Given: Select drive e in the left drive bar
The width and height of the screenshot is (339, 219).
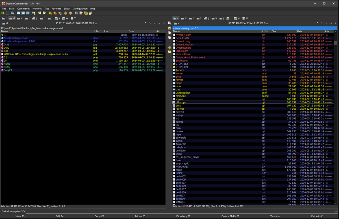Looking at the screenshot, I should (x=19, y=18).
